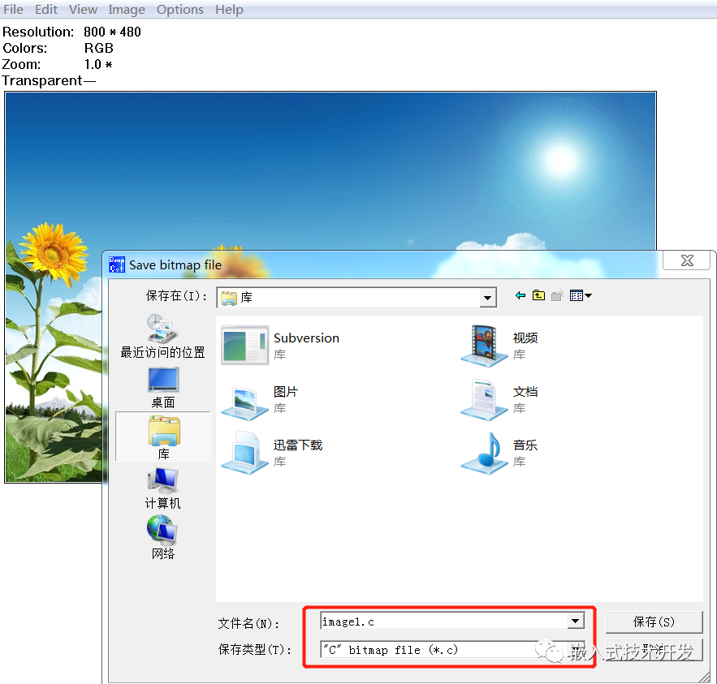Click the 文件名(N): label
717x684 pixels.
pos(248,623)
